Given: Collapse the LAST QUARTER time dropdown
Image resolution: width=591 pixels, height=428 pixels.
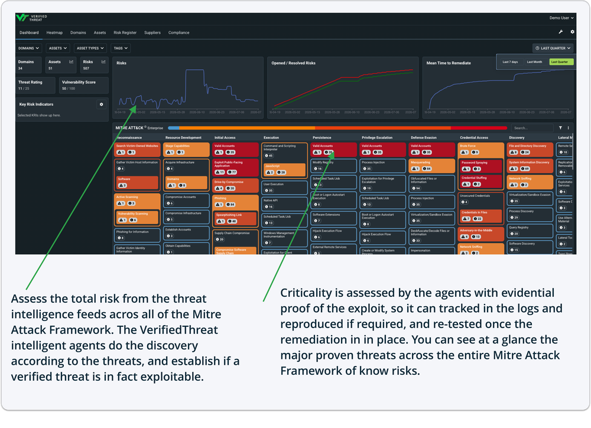Looking at the screenshot, I should 553,48.
